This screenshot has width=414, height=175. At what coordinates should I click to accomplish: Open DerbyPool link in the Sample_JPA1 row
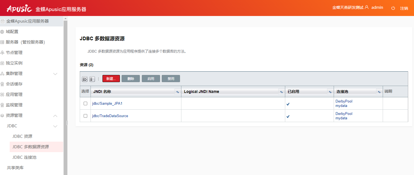[344, 101]
